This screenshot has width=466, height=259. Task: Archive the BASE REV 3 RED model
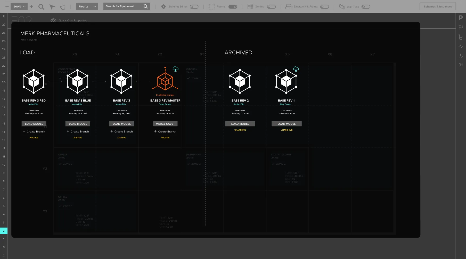pos(34,138)
